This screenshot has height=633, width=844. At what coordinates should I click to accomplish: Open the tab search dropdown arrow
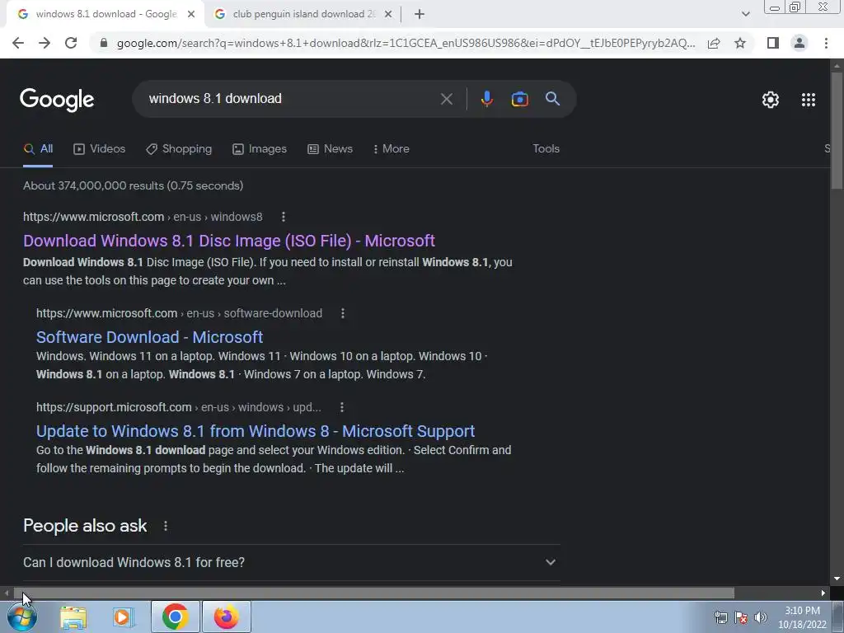745,14
